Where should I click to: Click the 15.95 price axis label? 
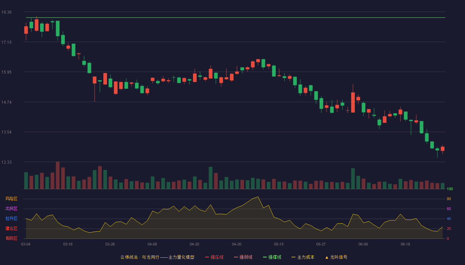pos(6,72)
